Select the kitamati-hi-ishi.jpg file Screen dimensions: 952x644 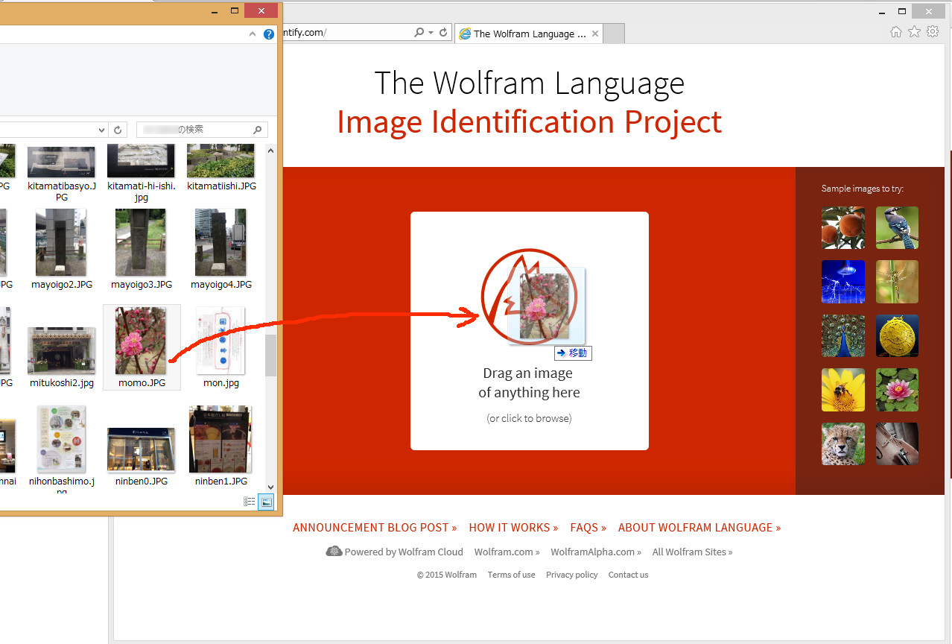click(x=142, y=174)
